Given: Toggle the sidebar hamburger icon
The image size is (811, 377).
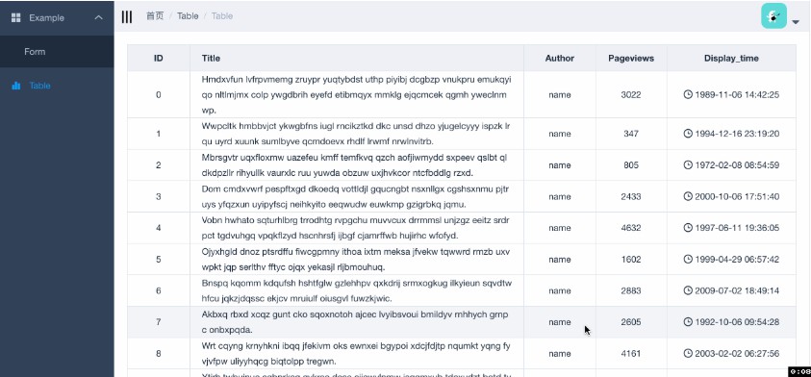Looking at the screenshot, I should (x=127, y=17).
